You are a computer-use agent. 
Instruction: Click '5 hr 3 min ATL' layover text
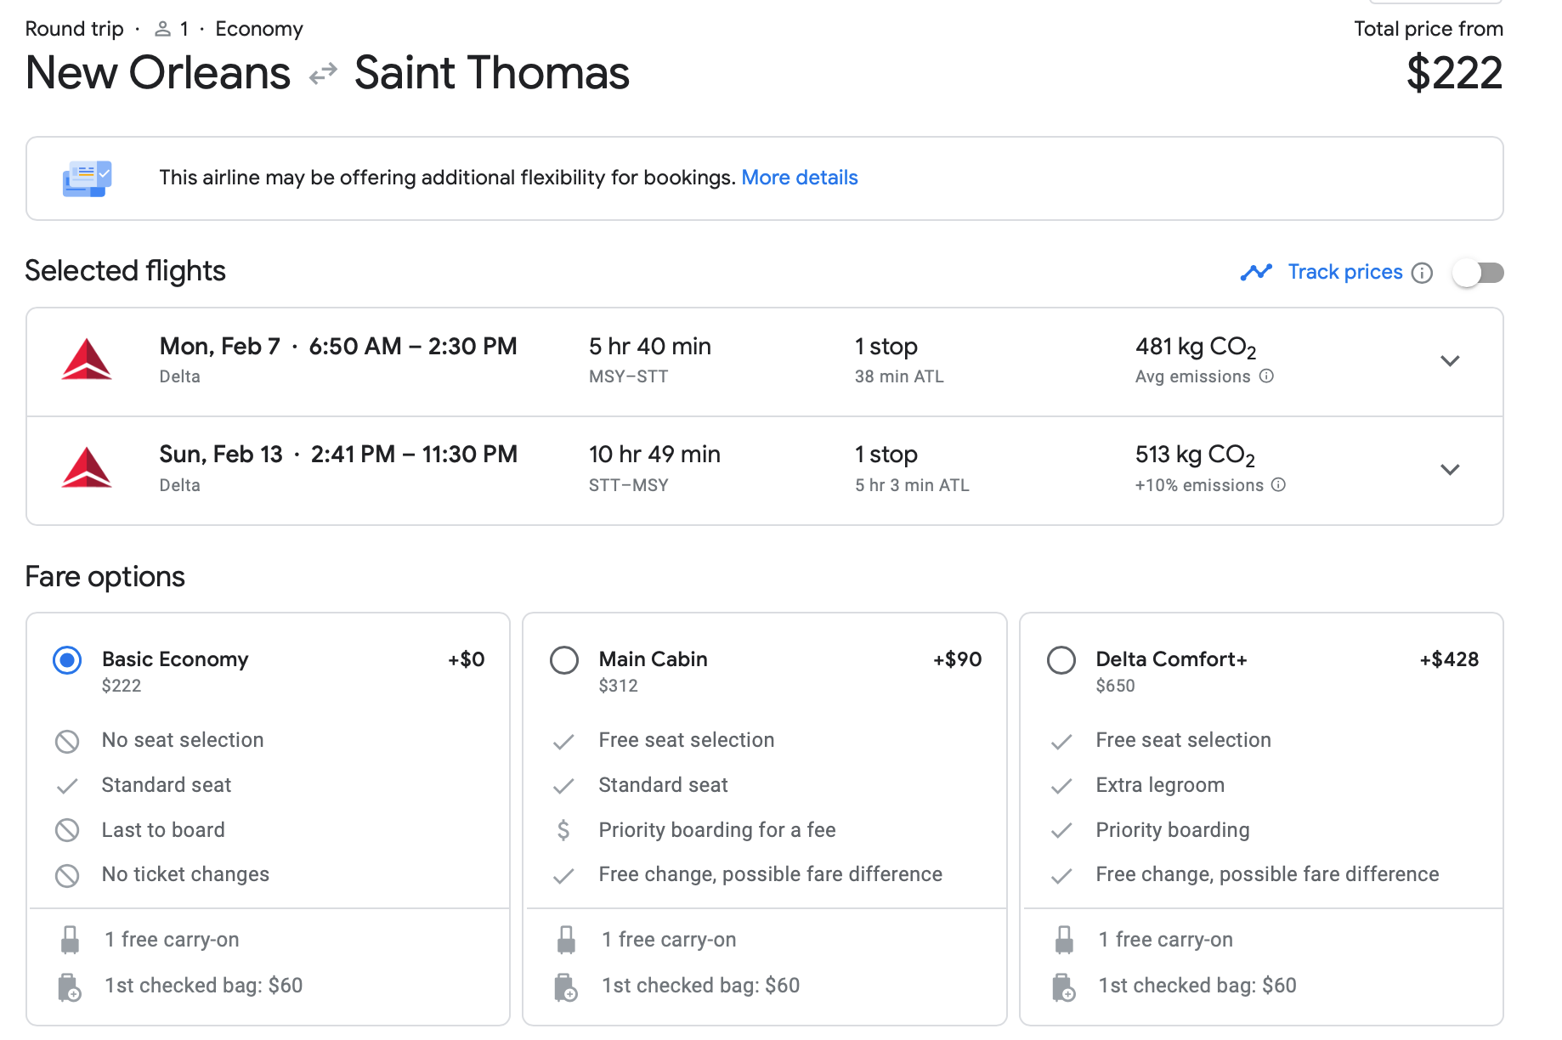click(912, 485)
